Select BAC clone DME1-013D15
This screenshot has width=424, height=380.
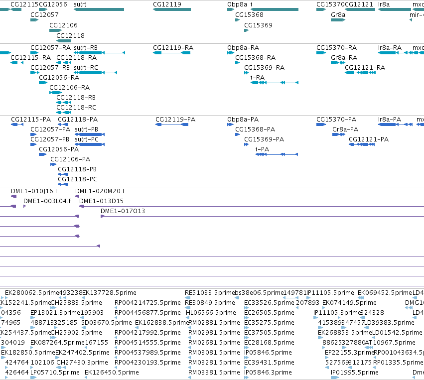click(102, 201)
